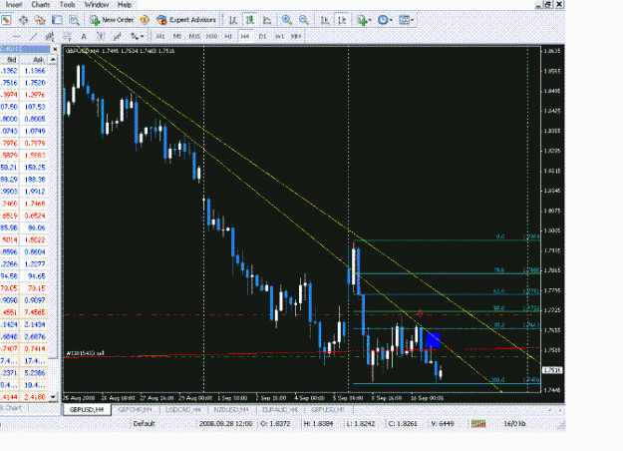Viewport: 623px width, 451px height.
Task: Open the Charts menu
Action: click(x=41, y=5)
